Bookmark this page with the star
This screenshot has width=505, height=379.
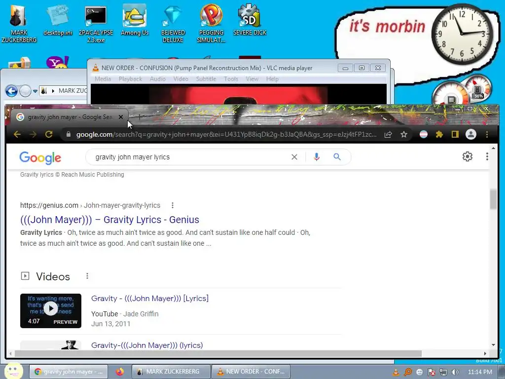tap(404, 134)
